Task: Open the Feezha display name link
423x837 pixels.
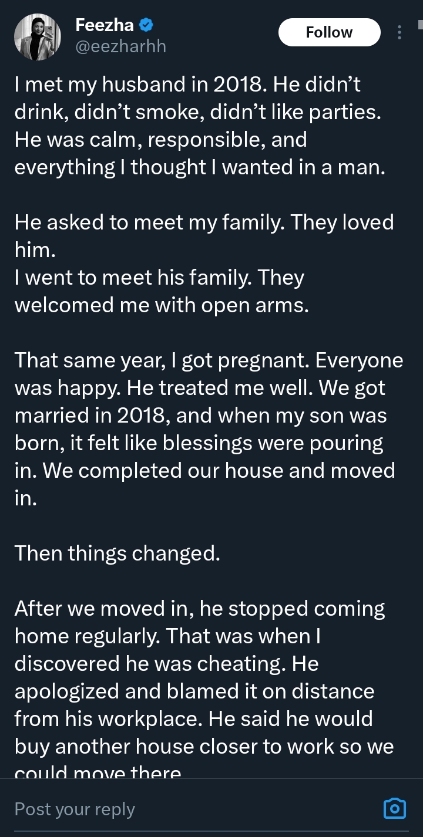Action: tap(105, 25)
